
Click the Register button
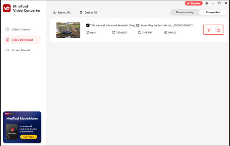194,3
